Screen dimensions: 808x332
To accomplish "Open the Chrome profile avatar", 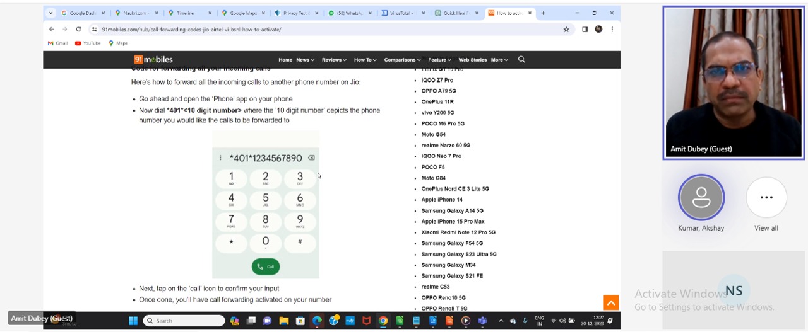I will (x=598, y=29).
